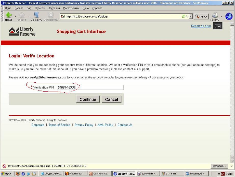235x177 pixels.
Task: Switch to the 11 - Paint taskbar window
Action: coord(172,173)
